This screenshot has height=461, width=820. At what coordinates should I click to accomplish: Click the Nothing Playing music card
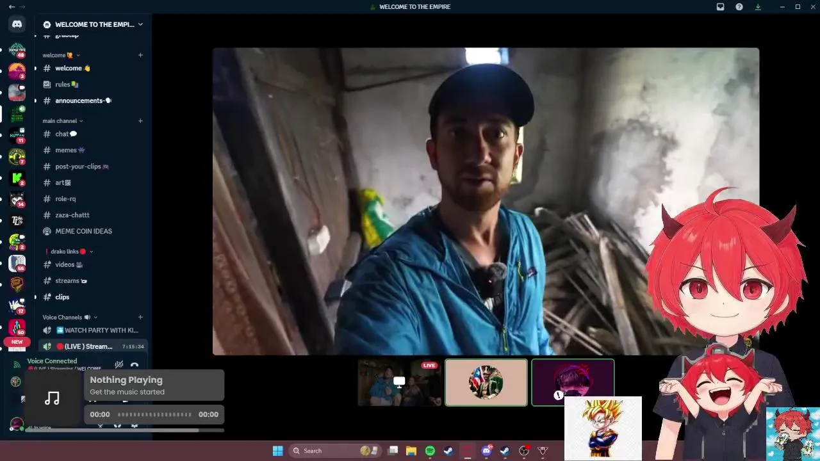tap(154, 385)
